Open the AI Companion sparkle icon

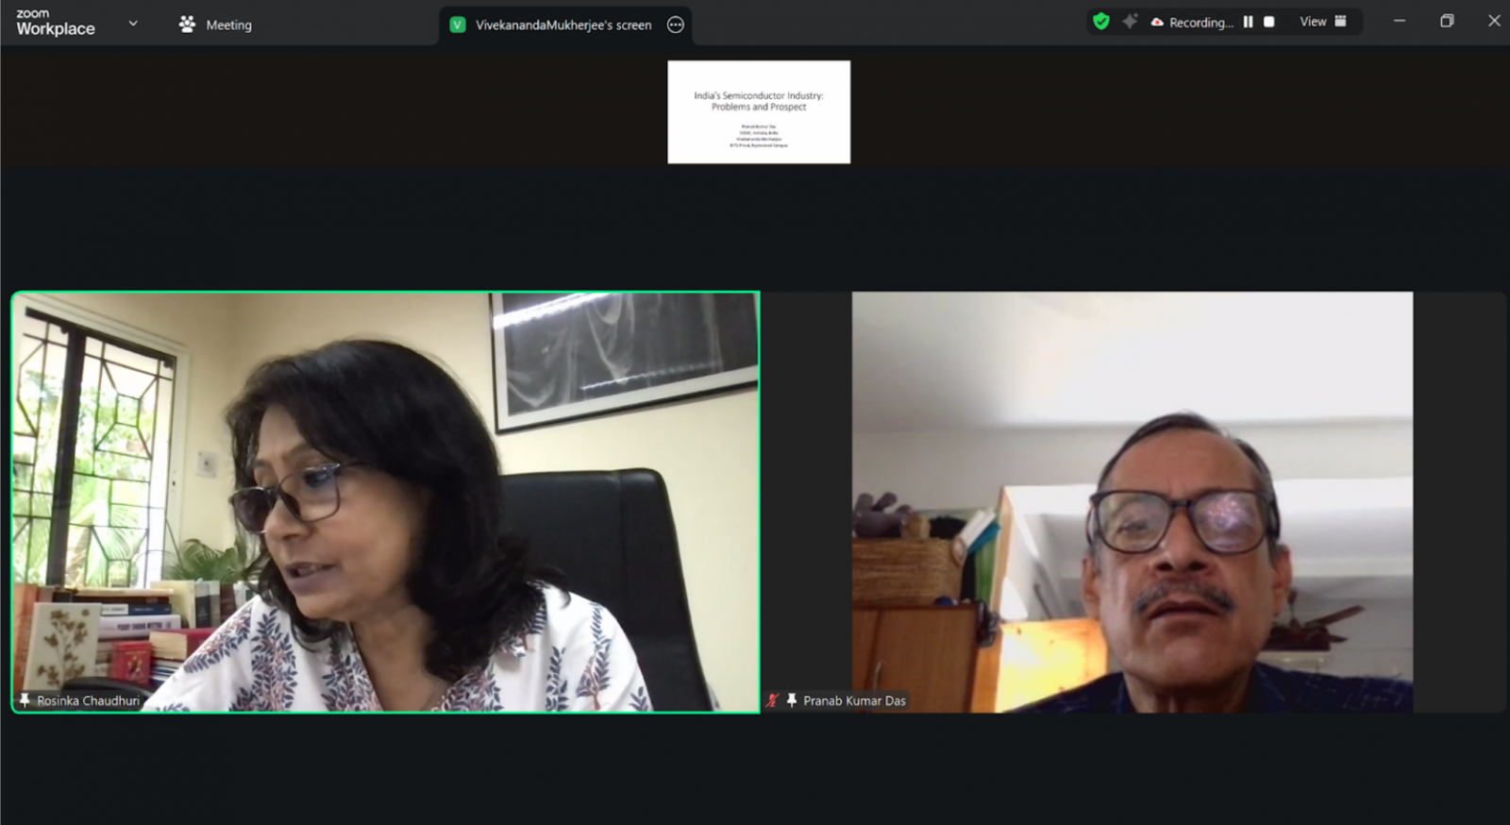pos(1130,22)
